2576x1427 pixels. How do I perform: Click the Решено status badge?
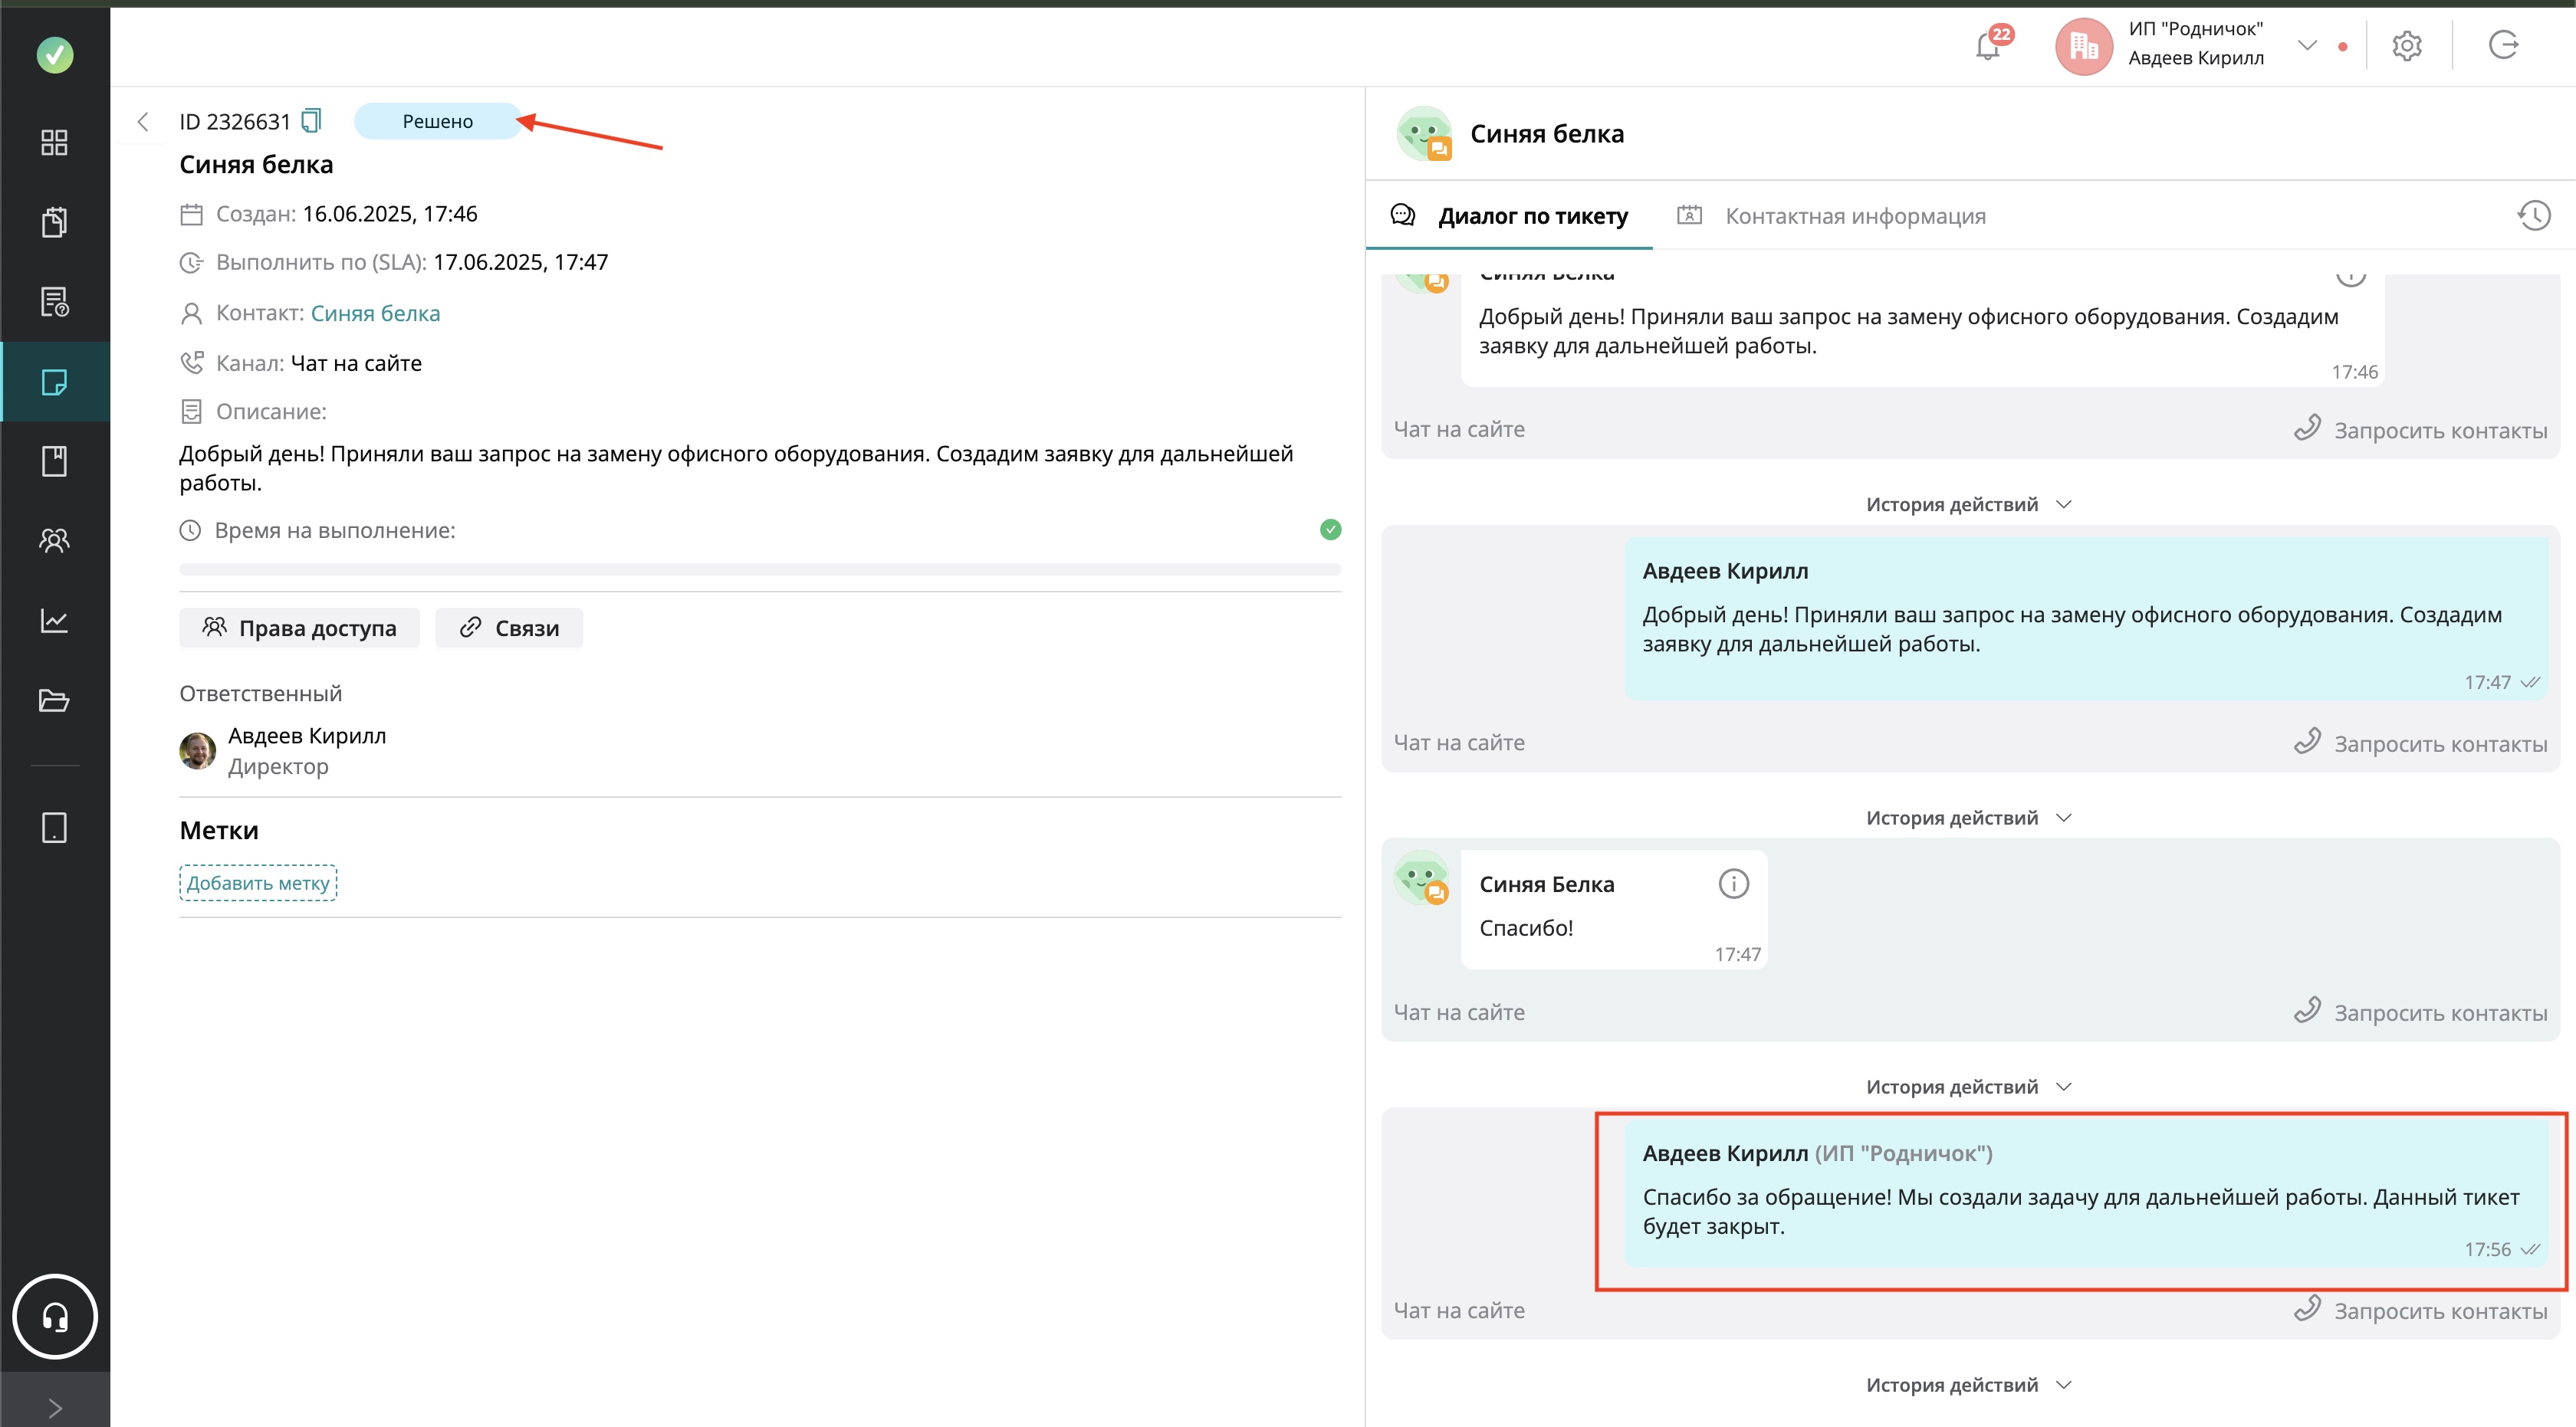437,121
